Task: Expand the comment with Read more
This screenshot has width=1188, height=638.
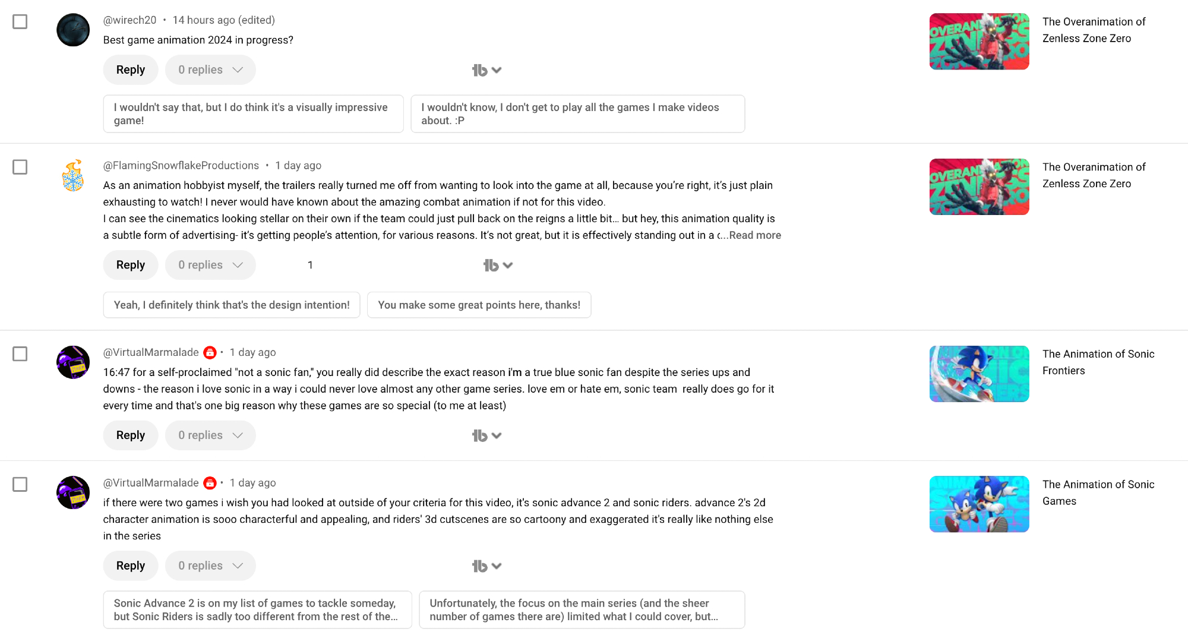Action: [755, 235]
